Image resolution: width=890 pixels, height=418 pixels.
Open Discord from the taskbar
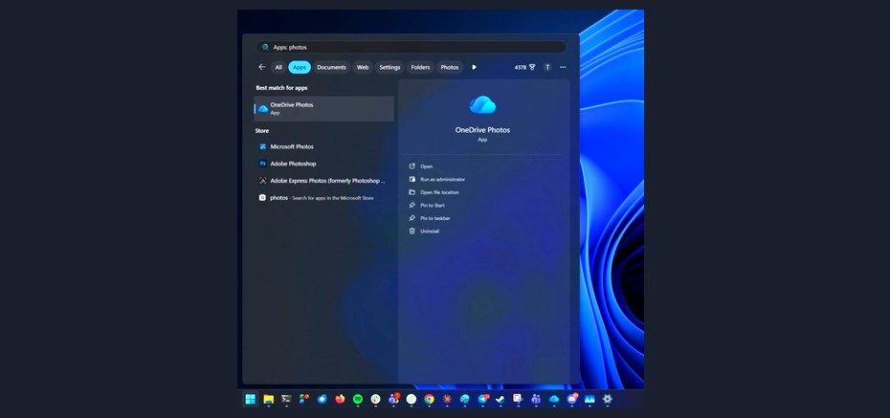[x=572, y=399]
